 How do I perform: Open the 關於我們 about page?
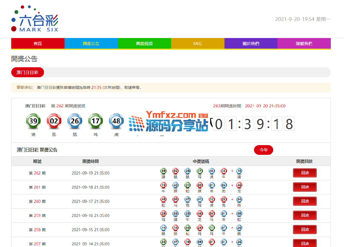pyautogui.click(x=251, y=44)
